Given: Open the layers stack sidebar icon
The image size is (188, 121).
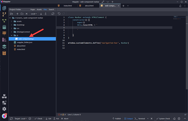Looking at the screenshot, I should tap(4, 47).
